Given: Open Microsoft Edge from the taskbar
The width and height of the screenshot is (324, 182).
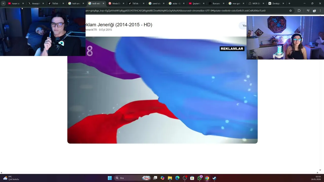Looking at the screenshot, I should [177, 178].
